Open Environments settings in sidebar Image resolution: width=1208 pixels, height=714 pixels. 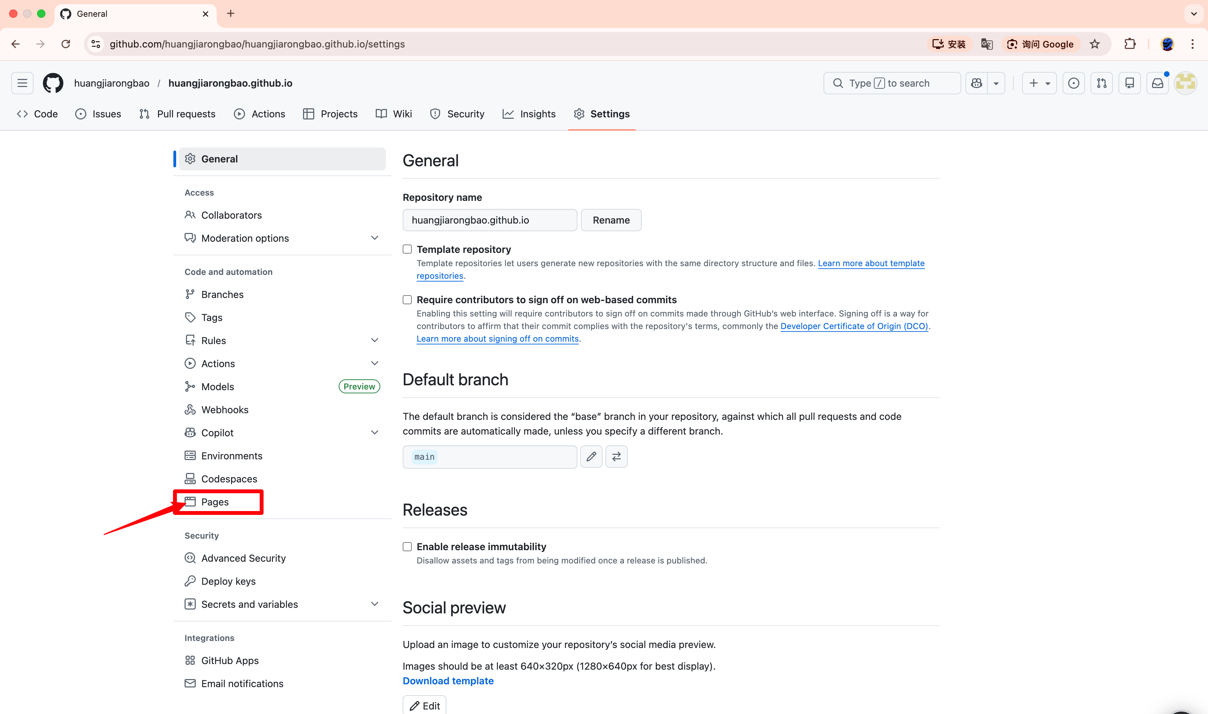click(x=282, y=456)
